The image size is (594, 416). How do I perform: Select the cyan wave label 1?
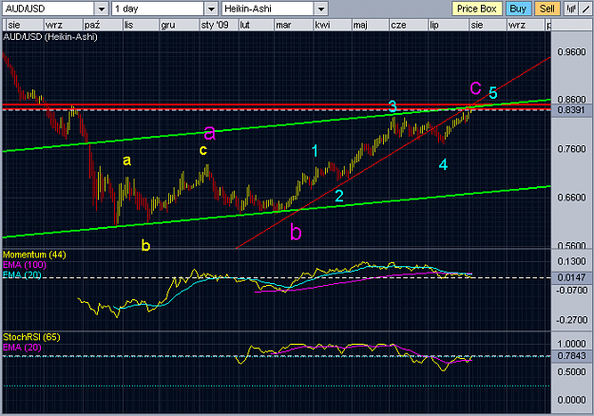click(315, 151)
